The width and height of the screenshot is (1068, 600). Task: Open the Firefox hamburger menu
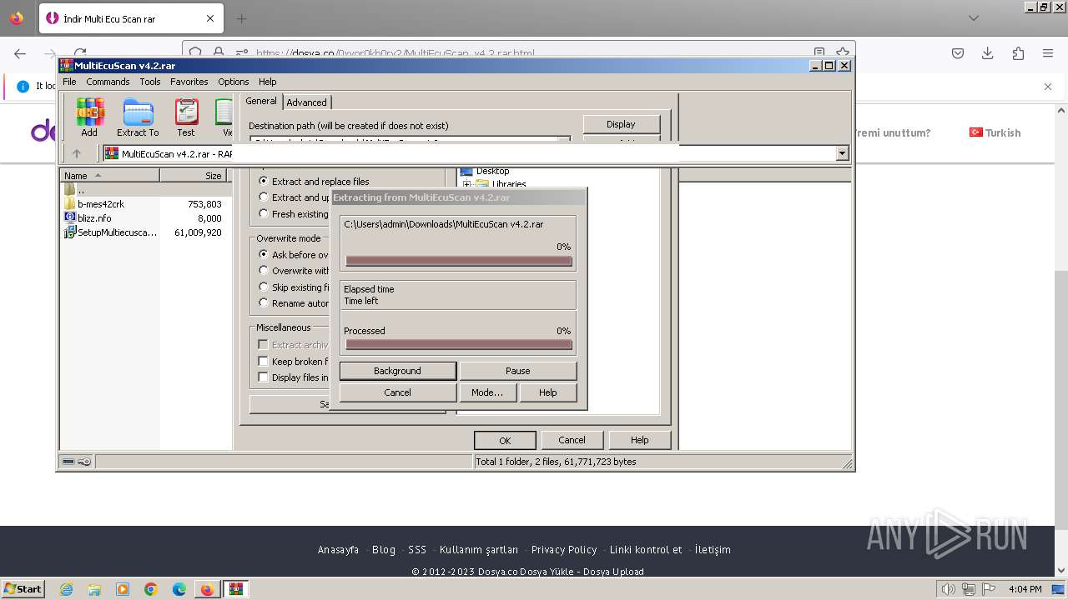point(1048,53)
